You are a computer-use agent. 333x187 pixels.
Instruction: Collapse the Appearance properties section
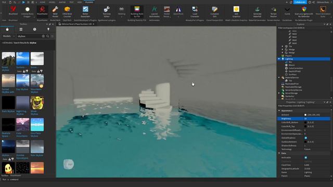pos(279,111)
